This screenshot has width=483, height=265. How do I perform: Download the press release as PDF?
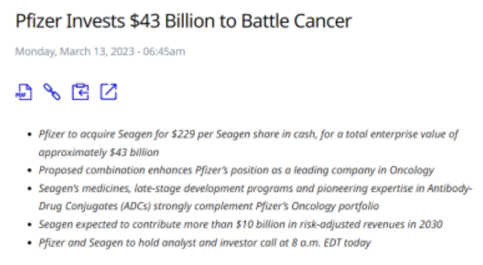[x=23, y=92]
